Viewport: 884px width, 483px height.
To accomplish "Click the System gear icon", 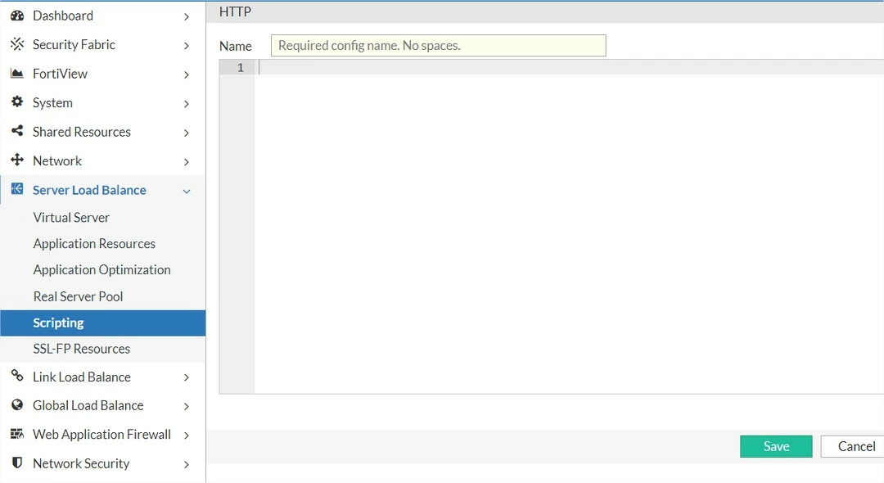I will point(17,102).
